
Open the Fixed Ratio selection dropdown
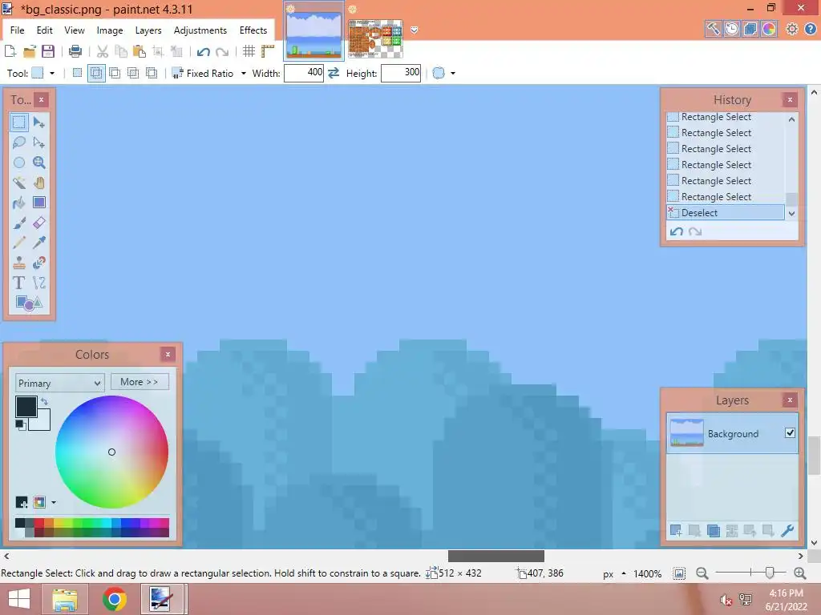[244, 73]
